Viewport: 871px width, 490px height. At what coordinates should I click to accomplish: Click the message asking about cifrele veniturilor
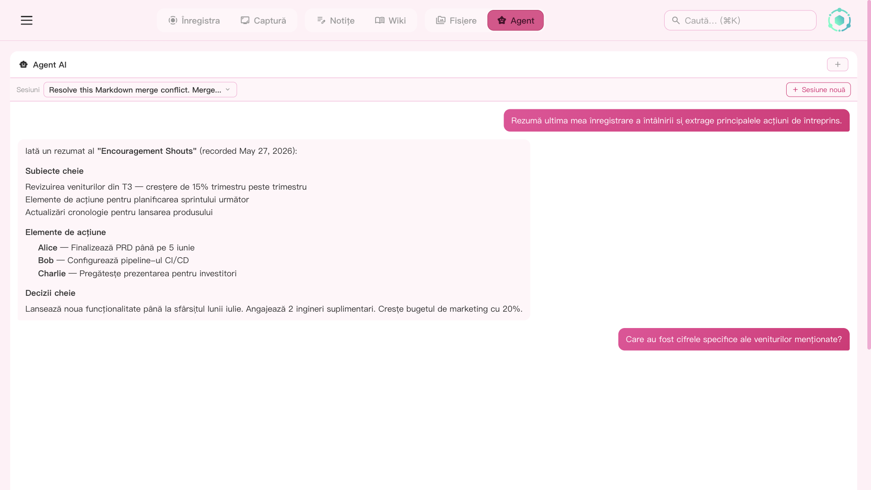click(734, 339)
